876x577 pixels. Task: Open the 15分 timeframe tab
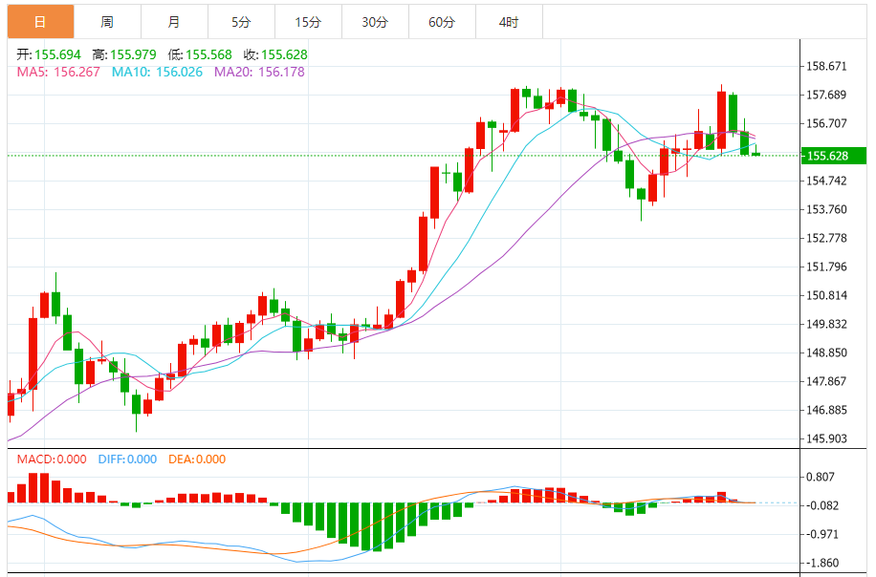pyautogui.click(x=308, y=22)
